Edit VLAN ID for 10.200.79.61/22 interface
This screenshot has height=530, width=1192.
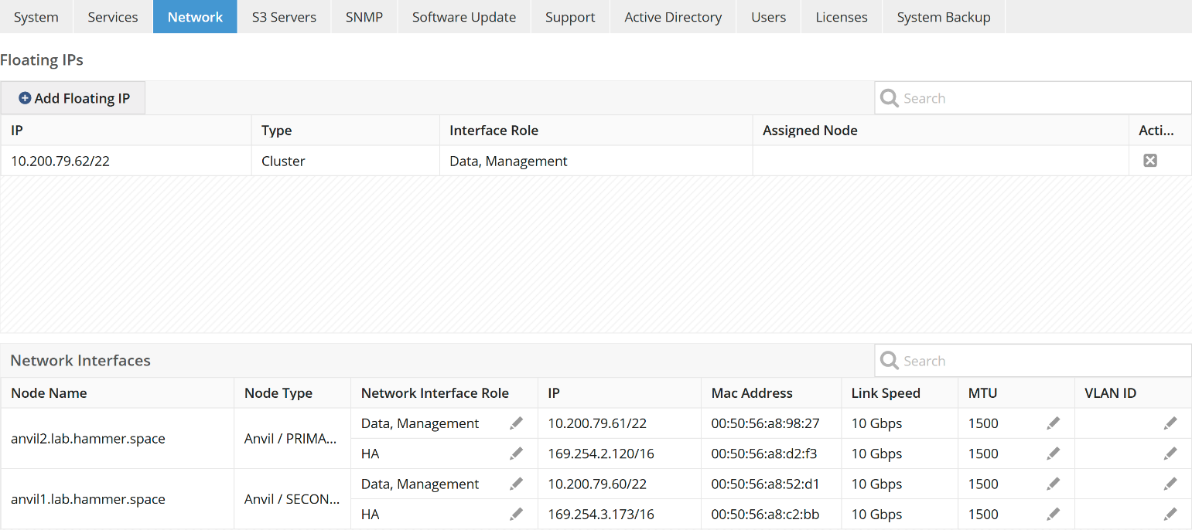1170,423
